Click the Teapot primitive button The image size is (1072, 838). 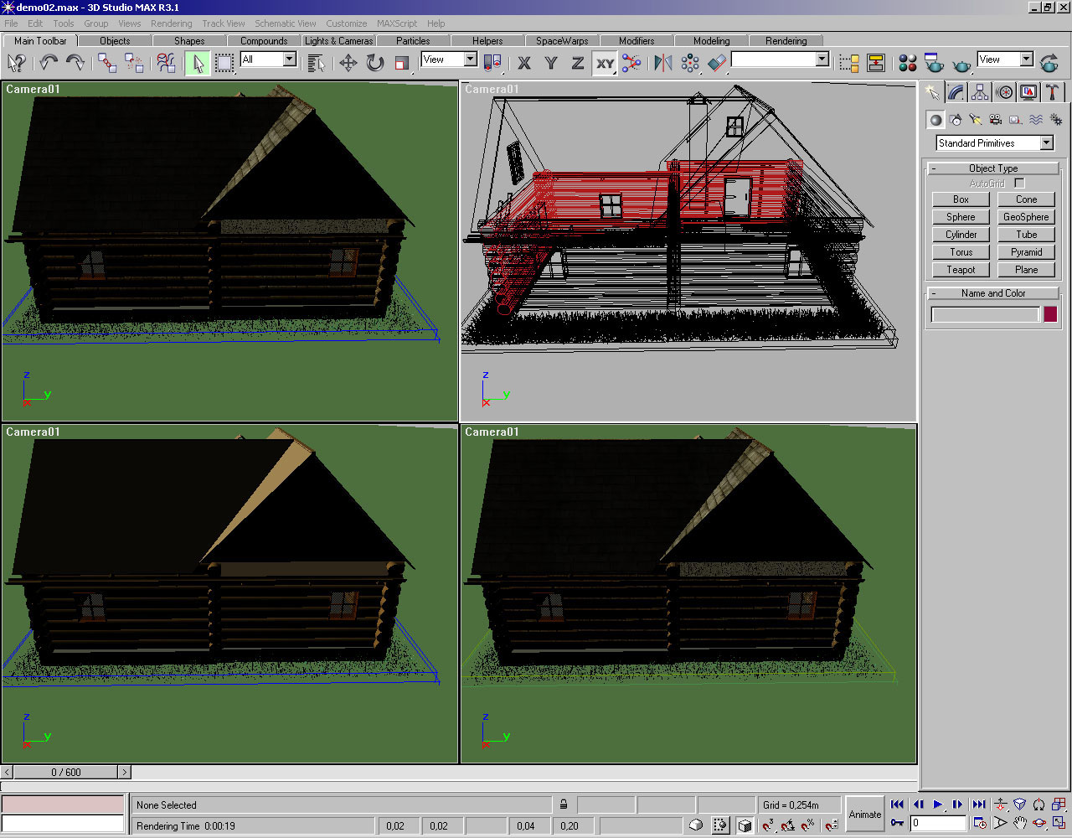tap(961, 270)
